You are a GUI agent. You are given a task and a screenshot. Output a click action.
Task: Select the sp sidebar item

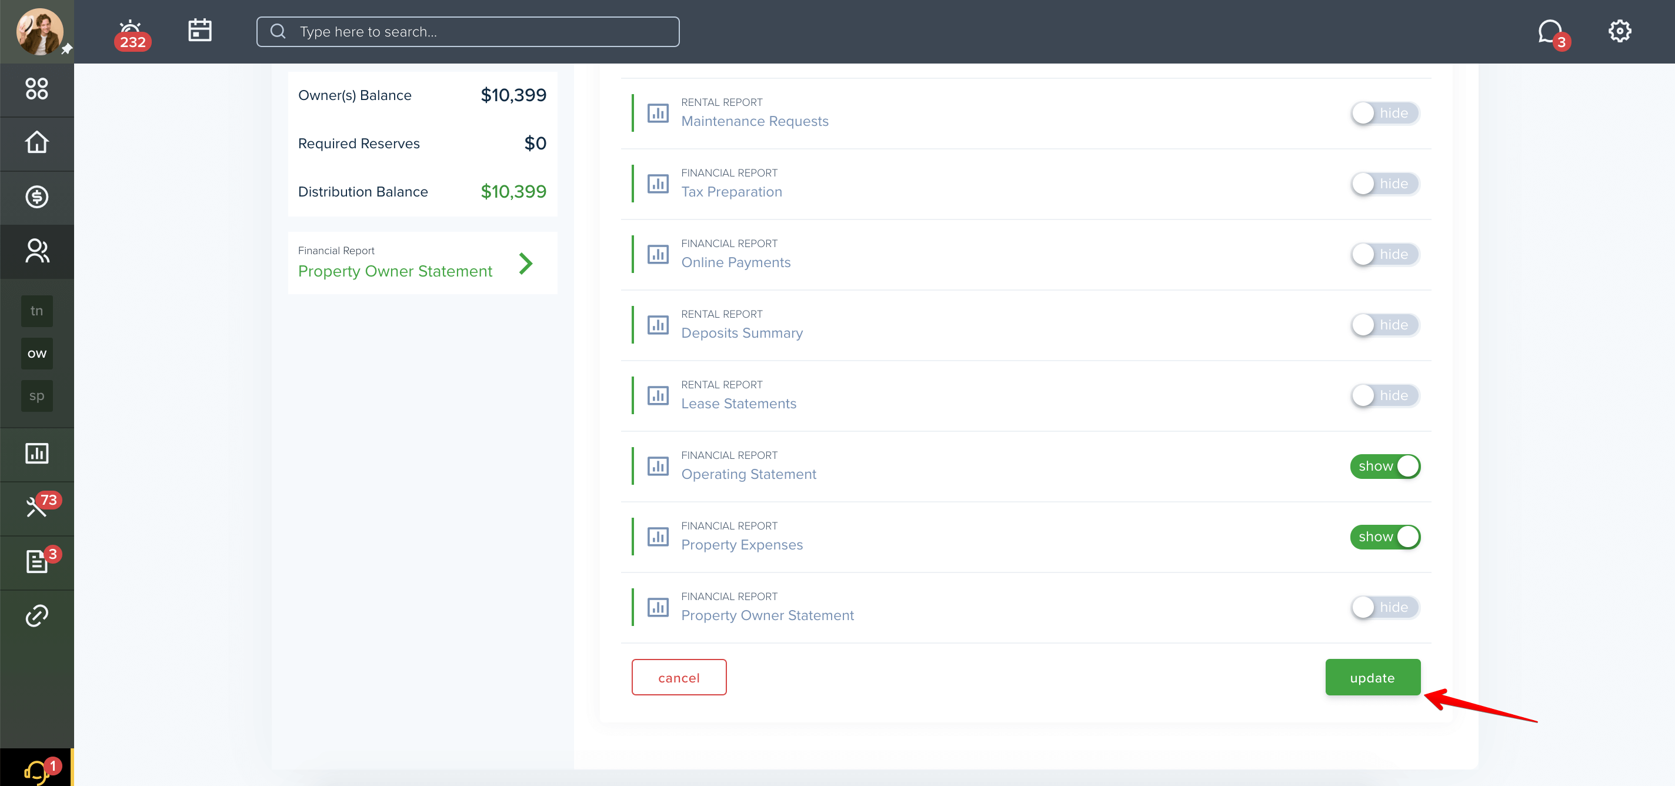click(37, 395)
